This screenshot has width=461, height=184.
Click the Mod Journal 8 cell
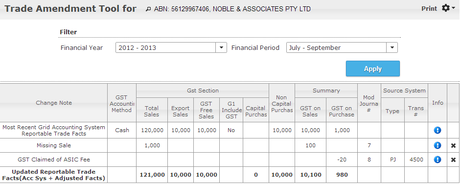[x=369, y=160]
